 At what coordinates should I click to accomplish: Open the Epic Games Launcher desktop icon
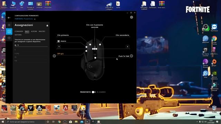[205, 52]
